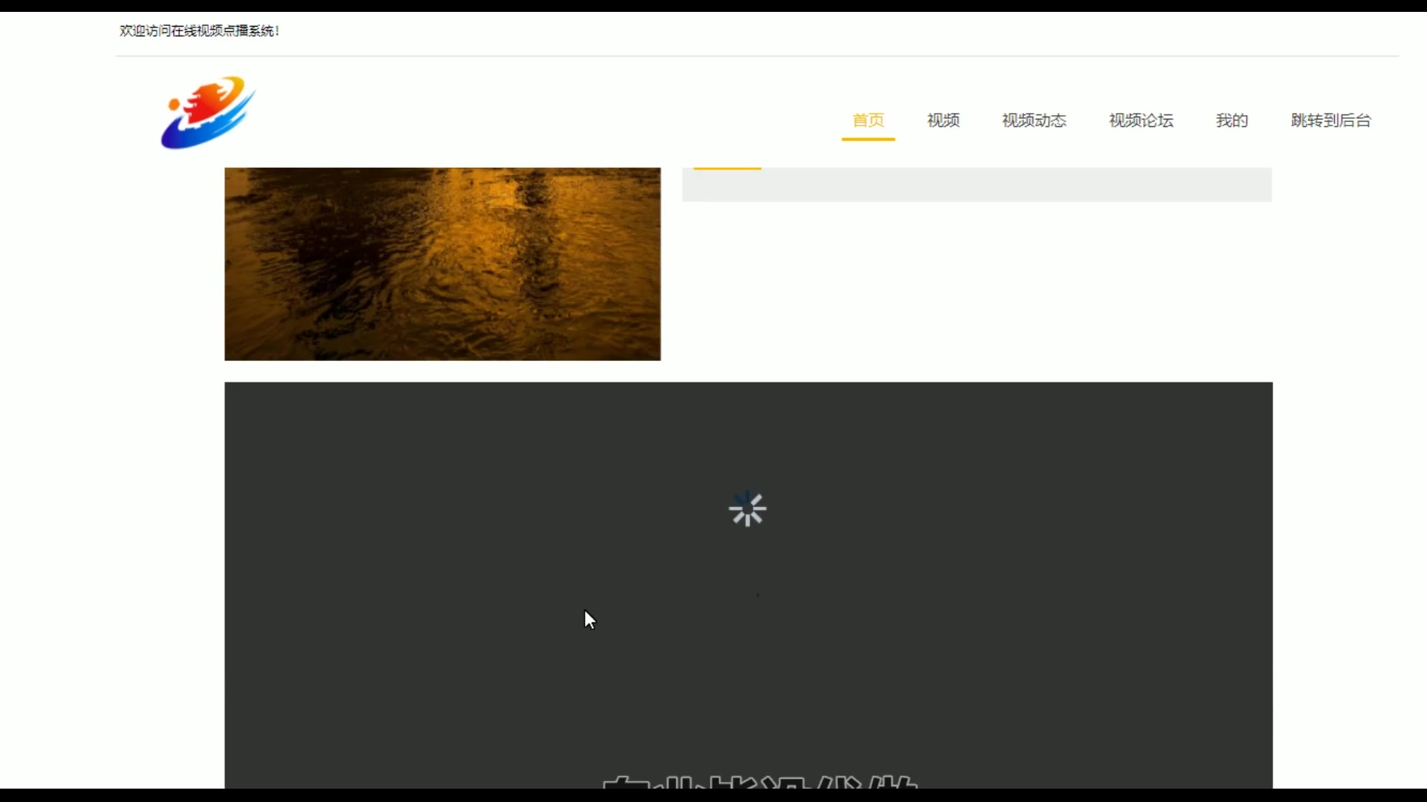Open the golden water ripple thumbnail
The image size is (1427, 802).
point(442,264)
